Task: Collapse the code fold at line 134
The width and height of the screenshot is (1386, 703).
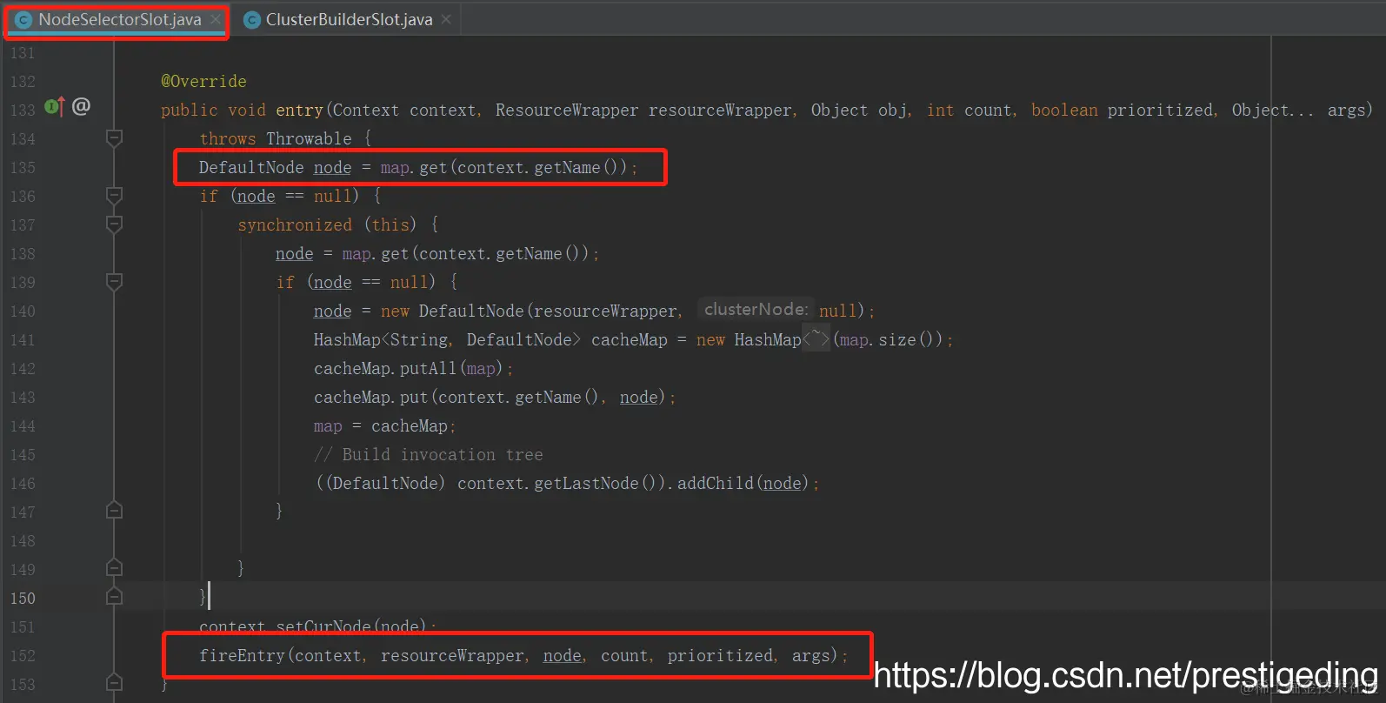Action: tap(114, 137)
